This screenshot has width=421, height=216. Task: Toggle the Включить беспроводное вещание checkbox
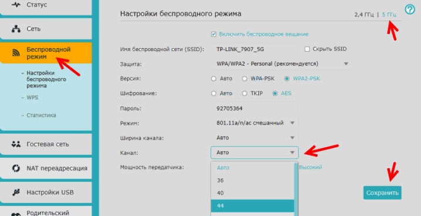tap(213, 34)
